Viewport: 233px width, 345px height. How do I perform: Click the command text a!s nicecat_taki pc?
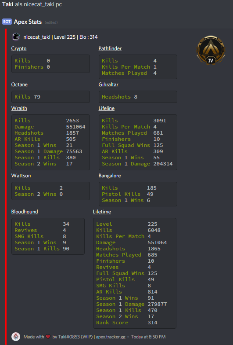[x=39, y=4]
